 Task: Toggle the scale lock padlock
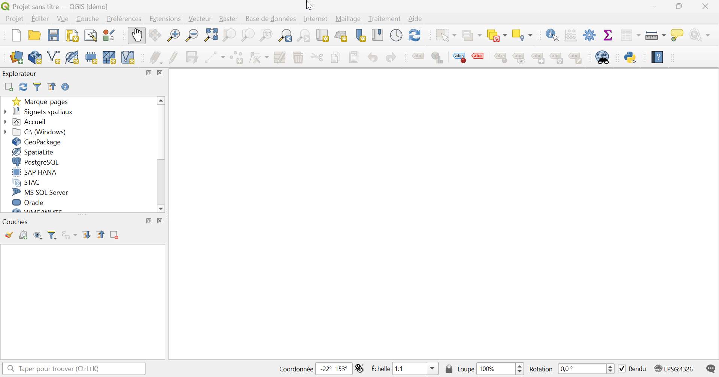pos(449,369)
